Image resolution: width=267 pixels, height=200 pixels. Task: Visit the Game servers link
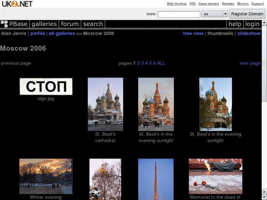click(209, 4)
